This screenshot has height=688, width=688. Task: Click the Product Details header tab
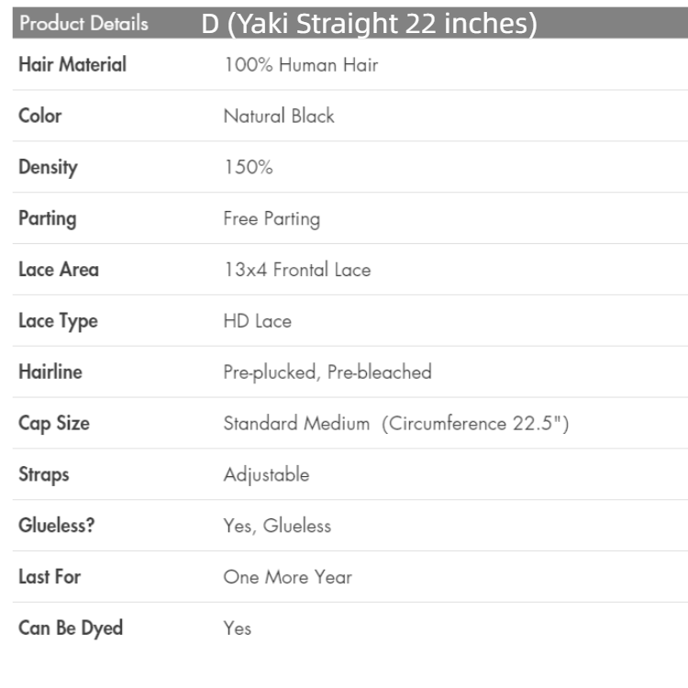click(x=85, y=25)
